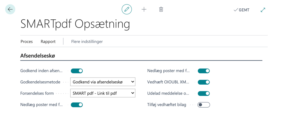
Task: Click the Tilføj vedhæftet bilag label
Action: point(167,105)
